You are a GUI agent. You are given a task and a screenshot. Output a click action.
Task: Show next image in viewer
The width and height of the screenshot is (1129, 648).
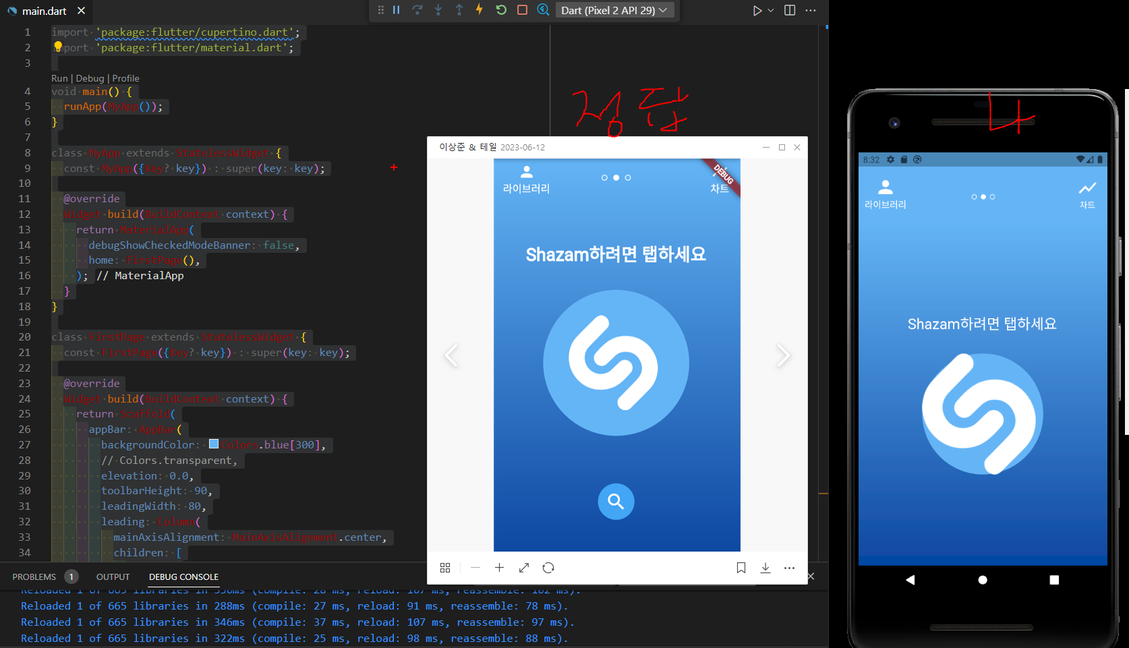pos(783,355)
